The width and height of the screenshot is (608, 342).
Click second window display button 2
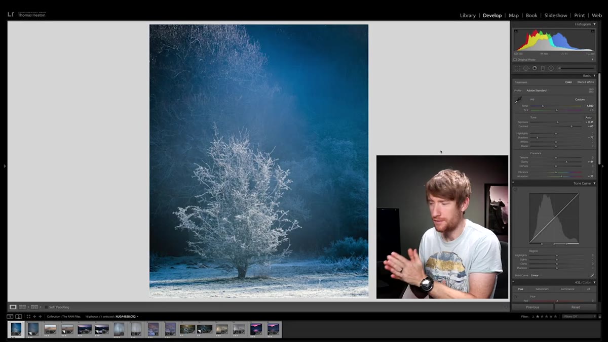click(x=19, y=317)
